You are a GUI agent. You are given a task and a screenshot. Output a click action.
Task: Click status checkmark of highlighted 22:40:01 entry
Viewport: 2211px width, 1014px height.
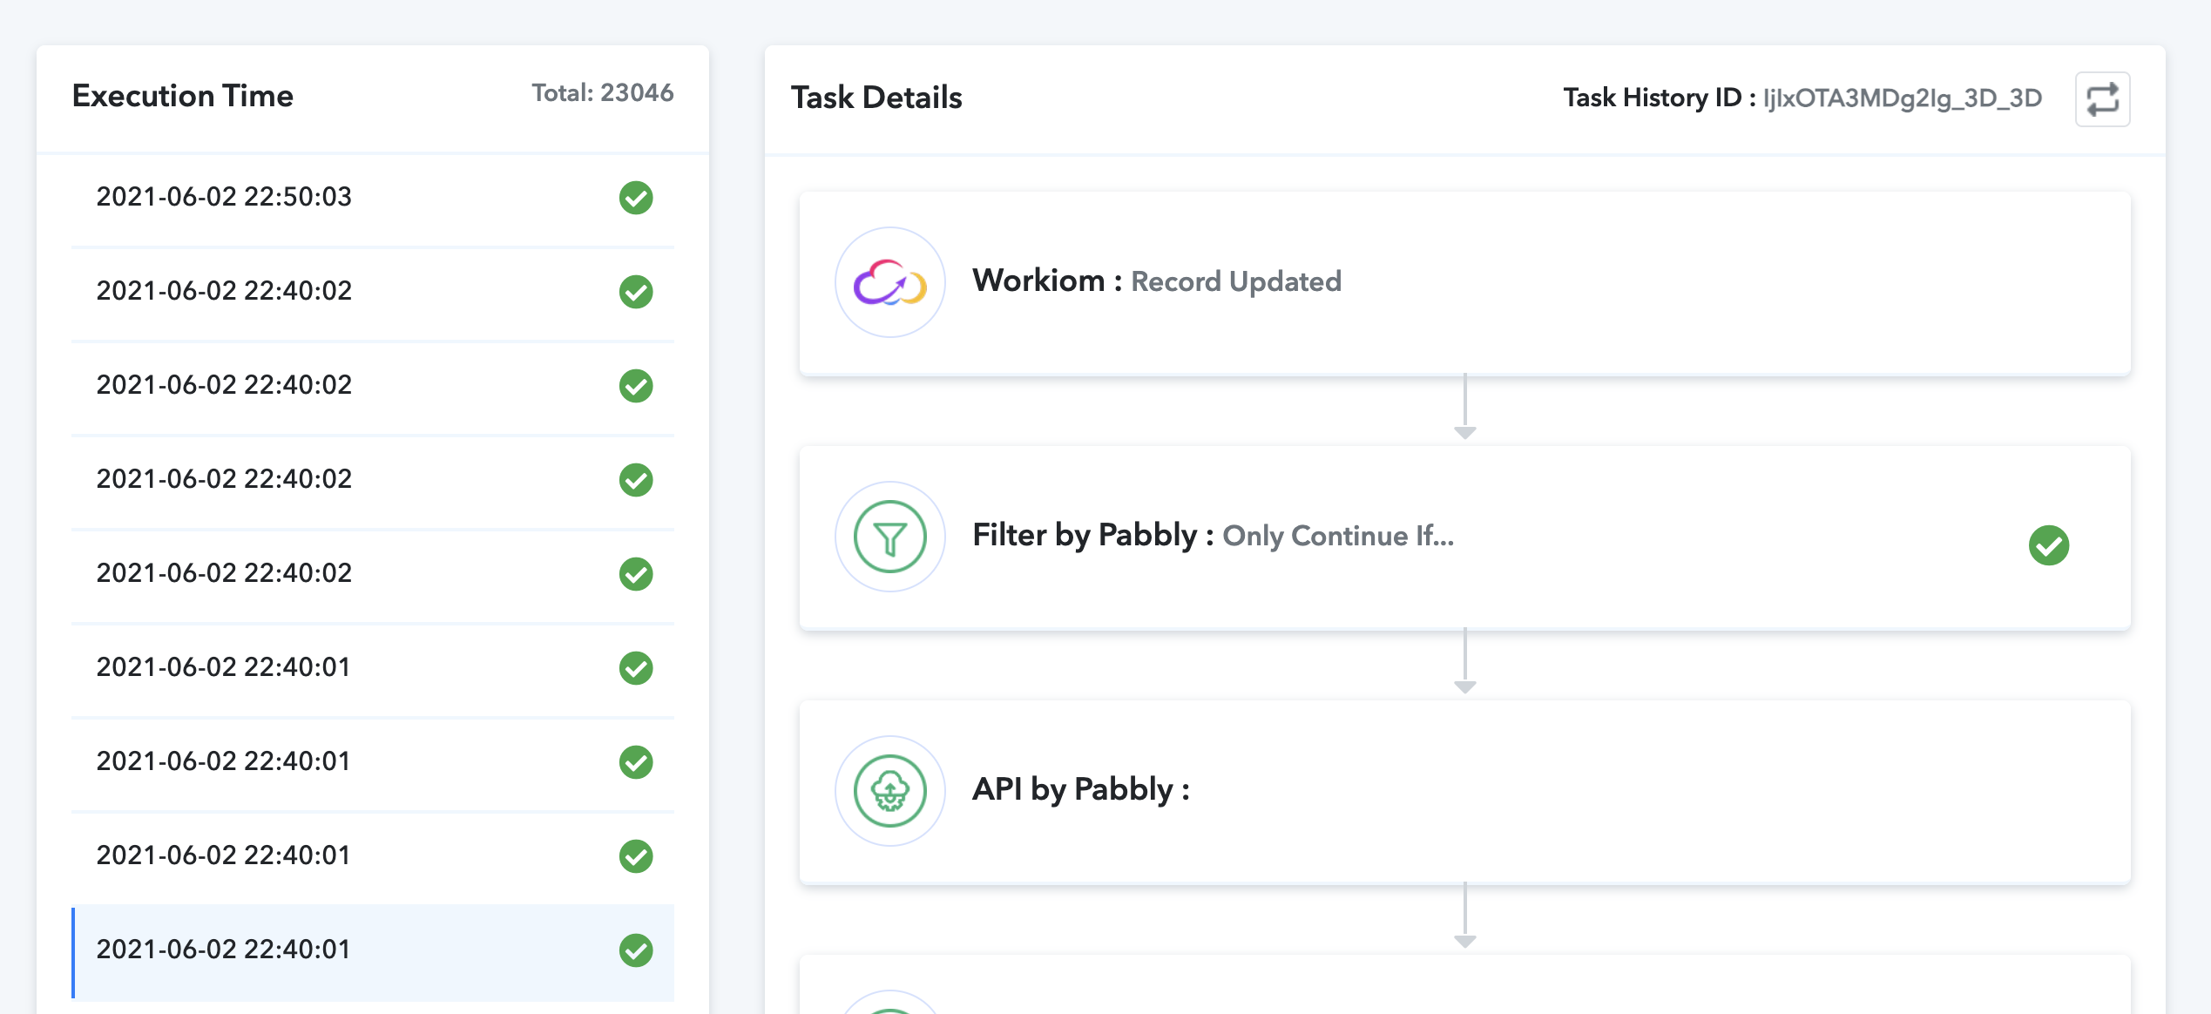[x=636, y=950]
